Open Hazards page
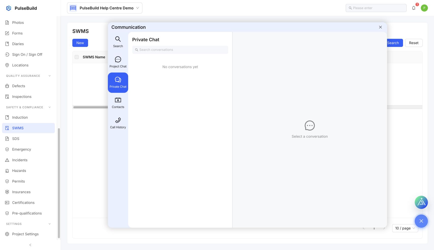Screen dimensions: 434x250 point(28,171)
